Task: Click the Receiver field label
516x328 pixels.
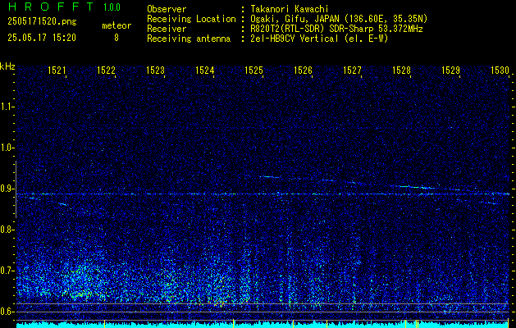Action: point(167,29)
